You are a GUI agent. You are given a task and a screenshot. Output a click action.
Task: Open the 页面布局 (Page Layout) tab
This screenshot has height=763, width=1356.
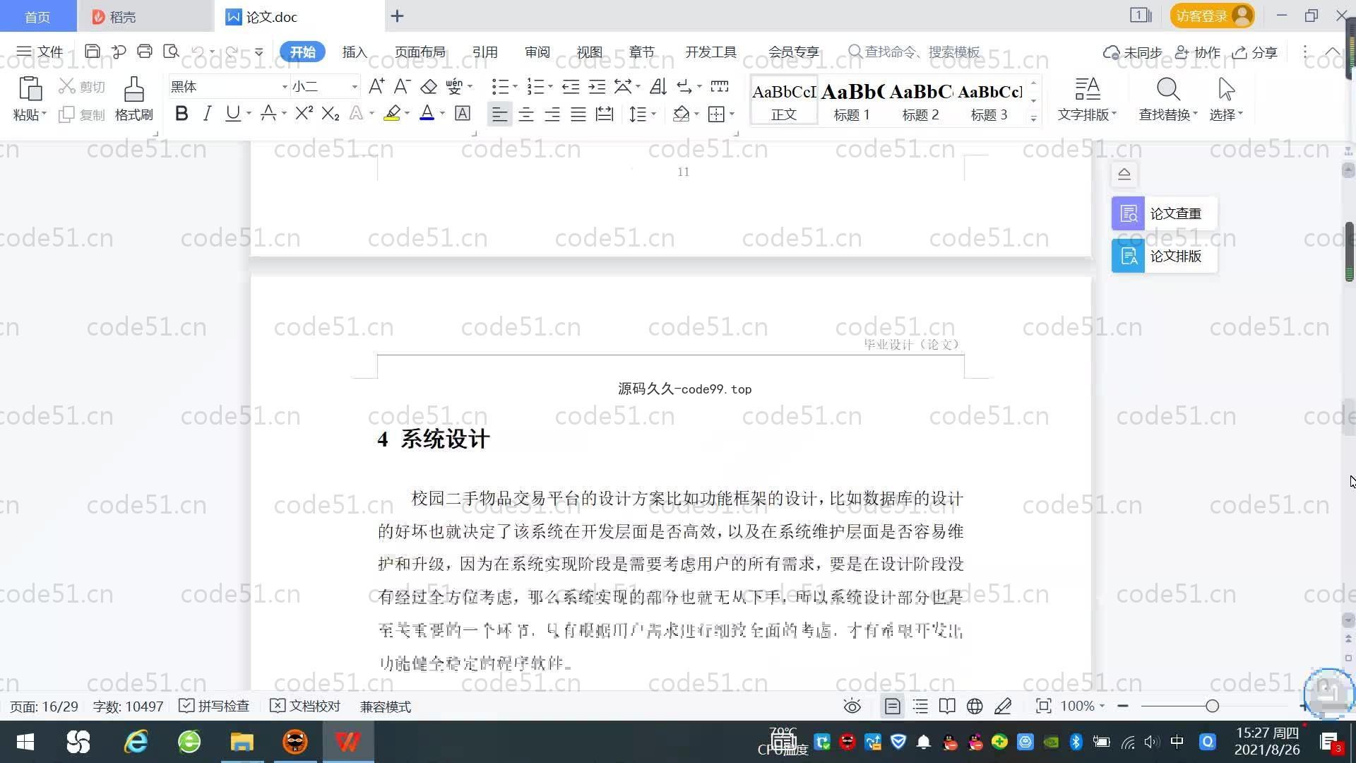(x=420, y=52)
